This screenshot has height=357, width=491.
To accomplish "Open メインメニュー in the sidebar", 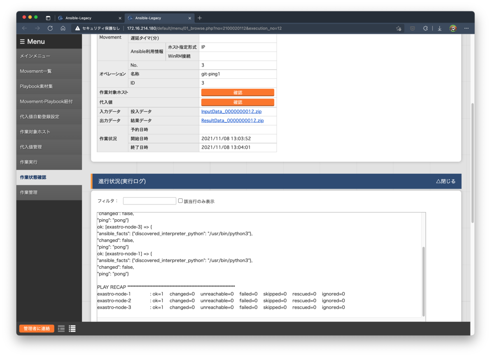I will 49,56.
